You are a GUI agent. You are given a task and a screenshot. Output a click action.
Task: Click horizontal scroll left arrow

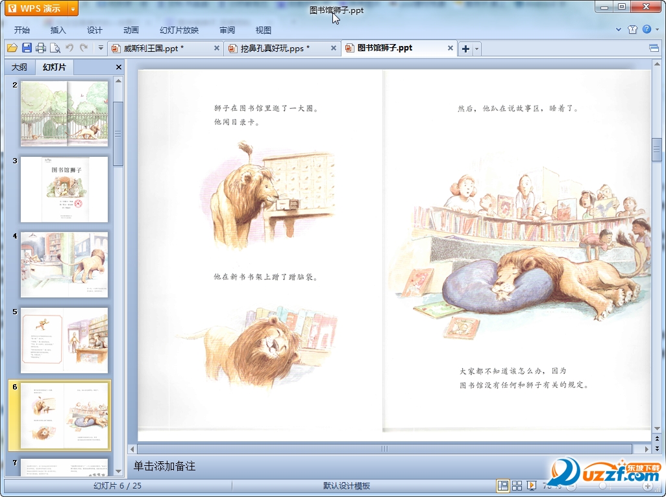[132, 448]
